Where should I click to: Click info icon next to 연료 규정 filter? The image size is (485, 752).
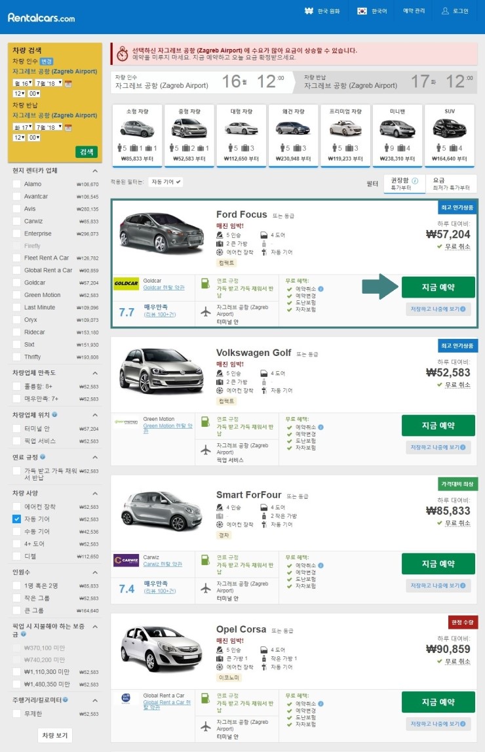[x=43, y=456]
